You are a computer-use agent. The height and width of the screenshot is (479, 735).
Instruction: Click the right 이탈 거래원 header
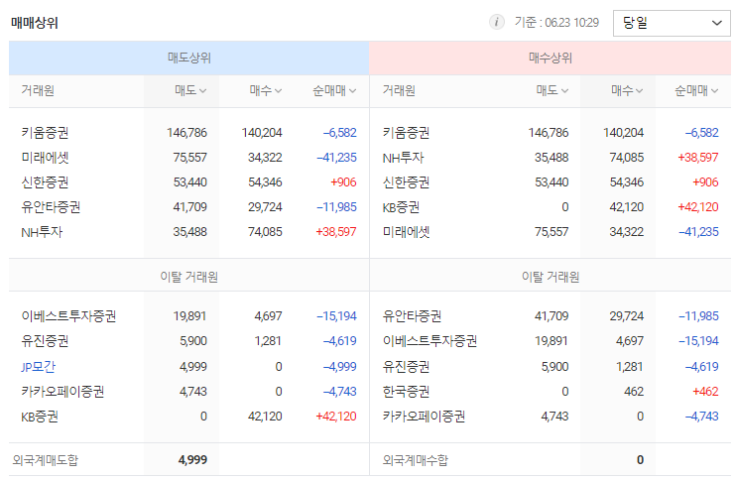tap(551, 277)
